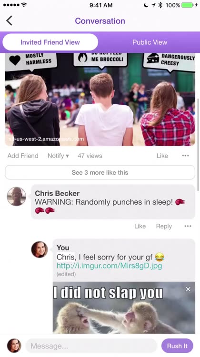Image resolution: width=200 pixels, height=357 pixels.
Task: Tap your avatar beside your reply
Action: coord(40,249)
